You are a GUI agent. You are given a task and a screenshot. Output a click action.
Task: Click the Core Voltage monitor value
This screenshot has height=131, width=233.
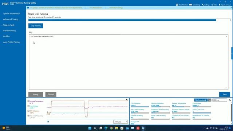tap(196, 106)
